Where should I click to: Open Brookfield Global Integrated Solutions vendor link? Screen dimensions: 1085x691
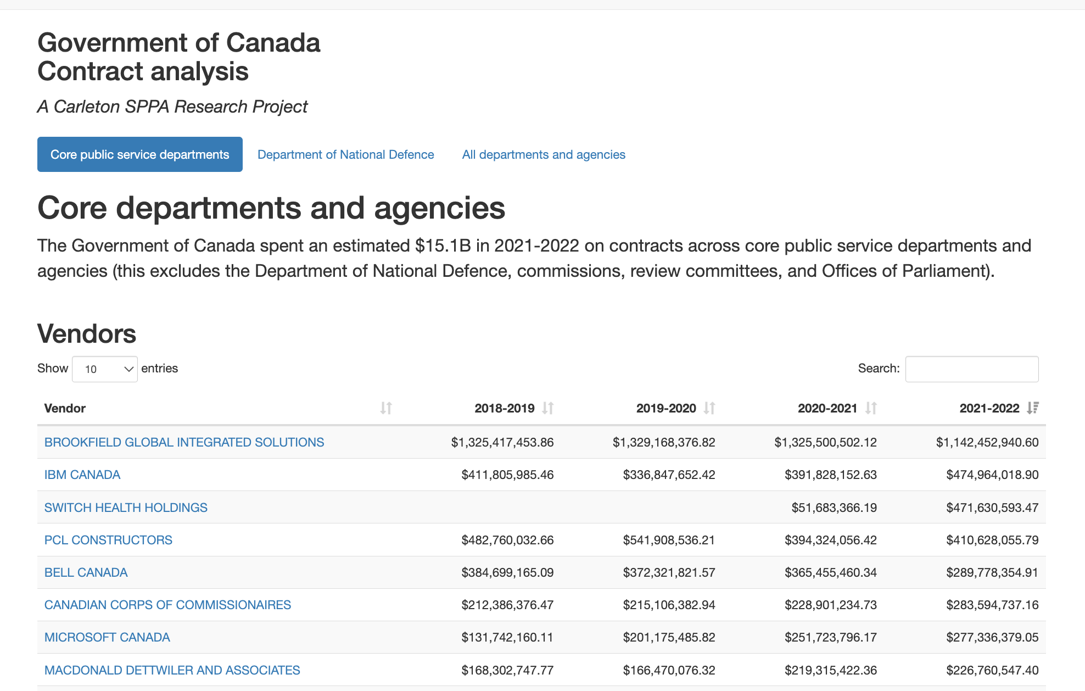coord(184,442)
